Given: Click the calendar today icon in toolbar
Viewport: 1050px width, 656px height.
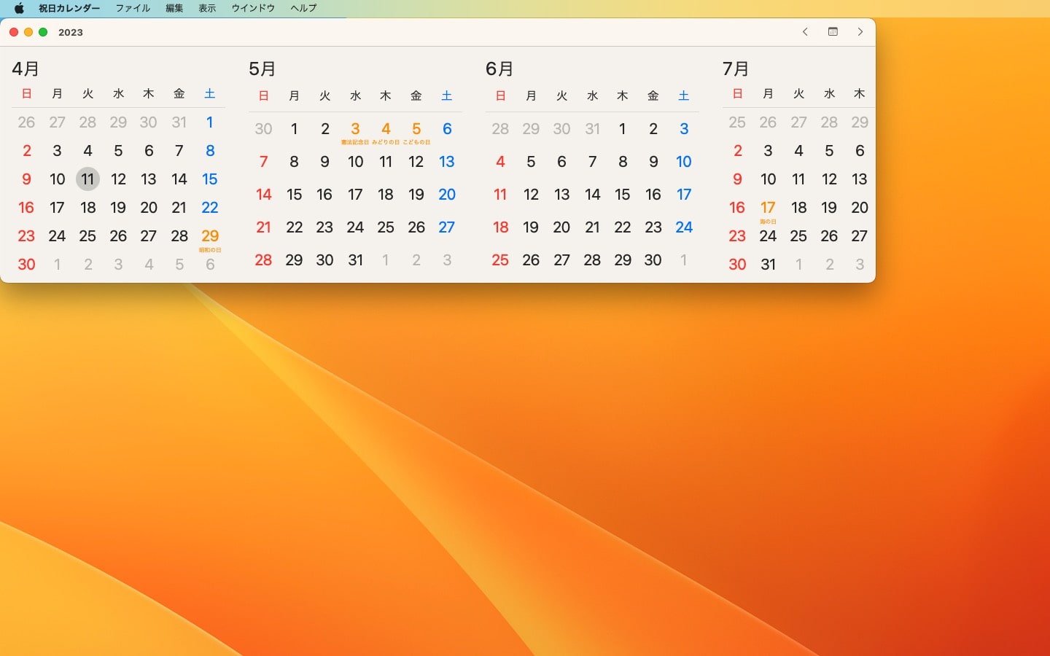Looking at the screenshot, I should 833,32.
